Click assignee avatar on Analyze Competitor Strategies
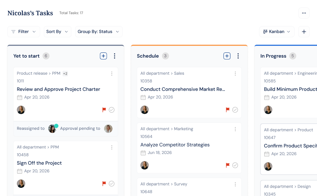 pyautogui.click(x=145, y=165)
